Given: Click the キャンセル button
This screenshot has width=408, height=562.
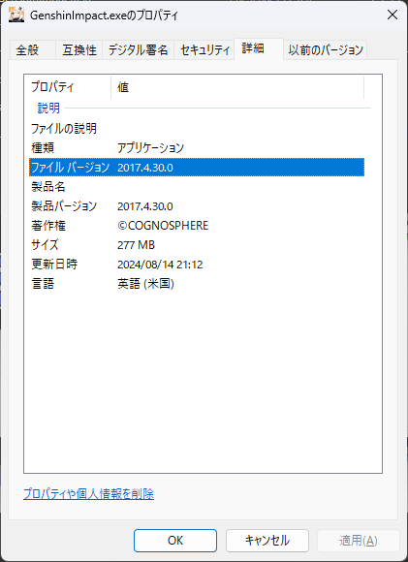Looking at the screenshot, I should pyautogui.click(x=267, y=541).
